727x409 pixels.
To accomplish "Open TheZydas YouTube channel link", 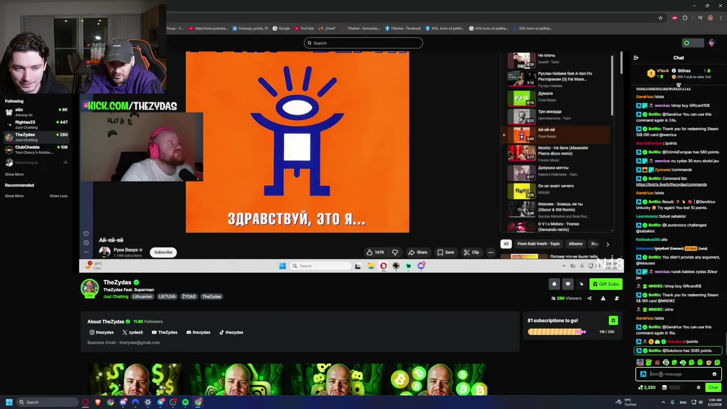I will 164,332.
